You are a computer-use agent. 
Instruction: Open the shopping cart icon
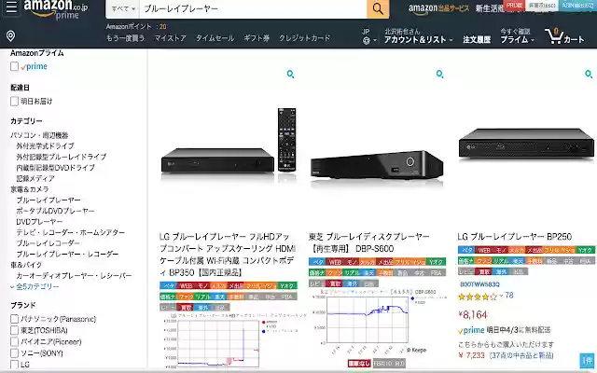(554, 36)
